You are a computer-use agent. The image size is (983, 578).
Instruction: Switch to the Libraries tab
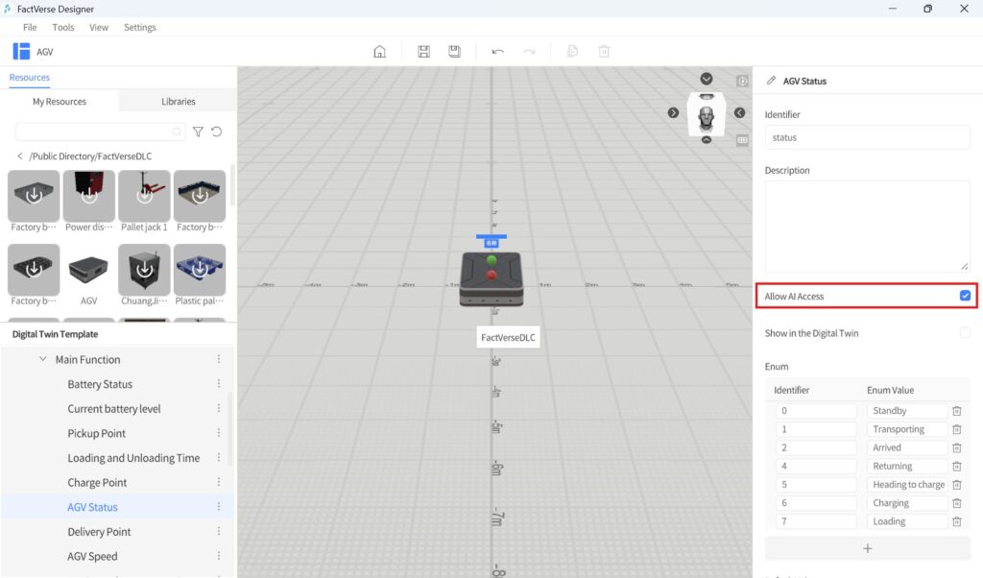pos(178,101)
